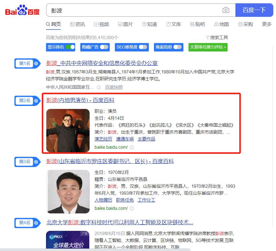Click result count text 约5,410,000个
The height and width of the screenshot is (251, 276).
(x=104, y=38)
